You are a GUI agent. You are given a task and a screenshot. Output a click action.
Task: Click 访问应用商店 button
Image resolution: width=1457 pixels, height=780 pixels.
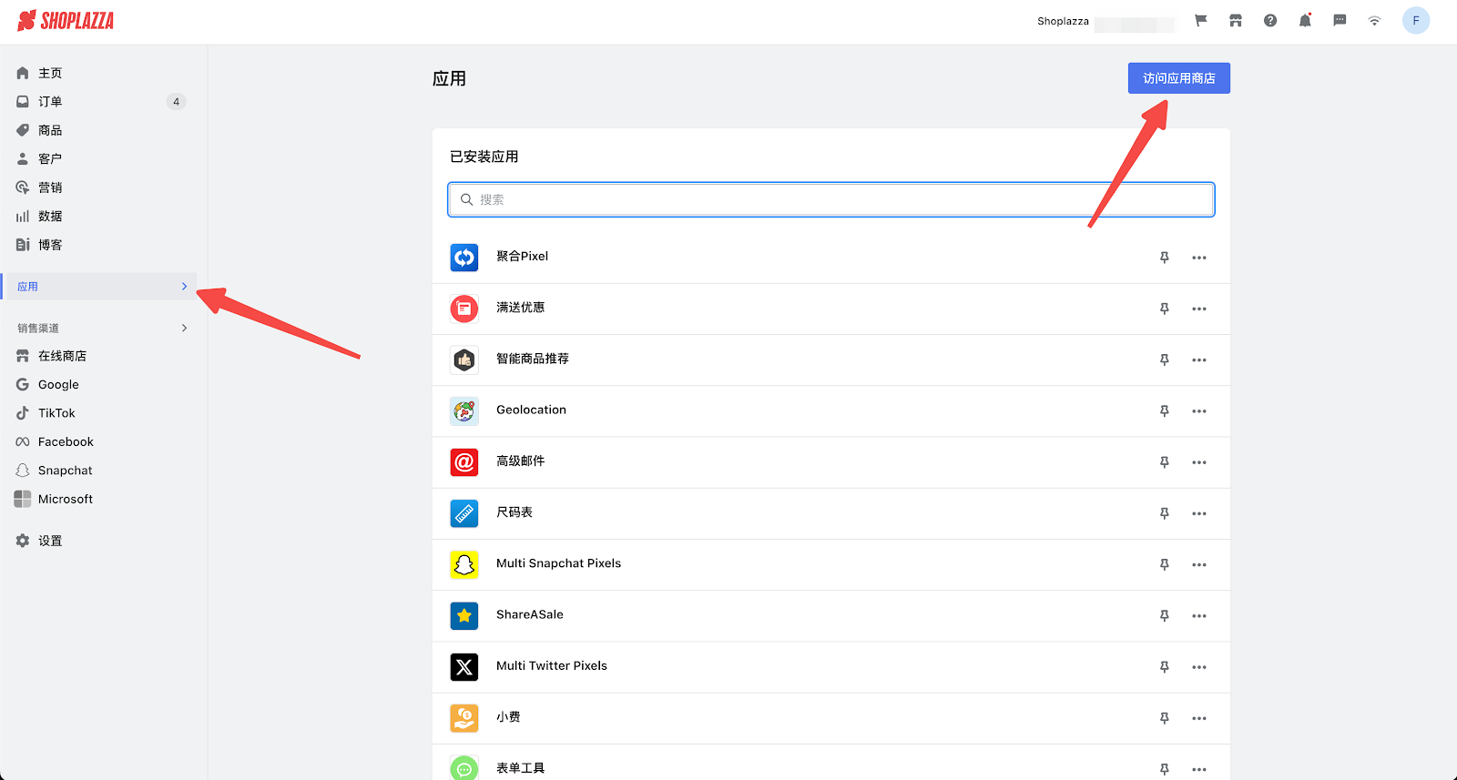(1178, 78)
